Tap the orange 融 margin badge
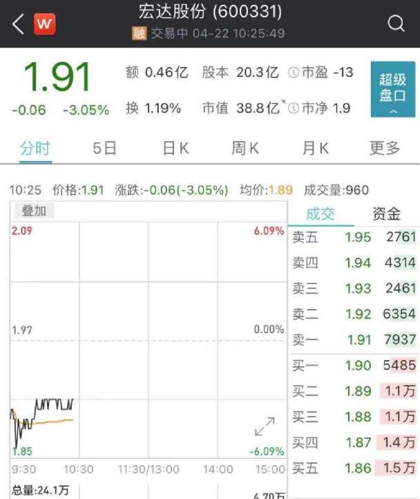 (x=139, y=33)
